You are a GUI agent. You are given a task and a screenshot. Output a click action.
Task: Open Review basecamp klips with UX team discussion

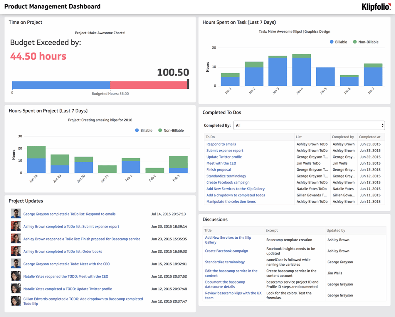point(233,295)
